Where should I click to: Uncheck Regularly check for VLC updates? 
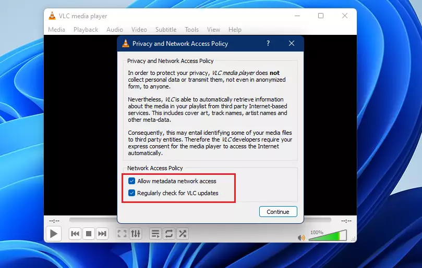(x=131, y=193)
